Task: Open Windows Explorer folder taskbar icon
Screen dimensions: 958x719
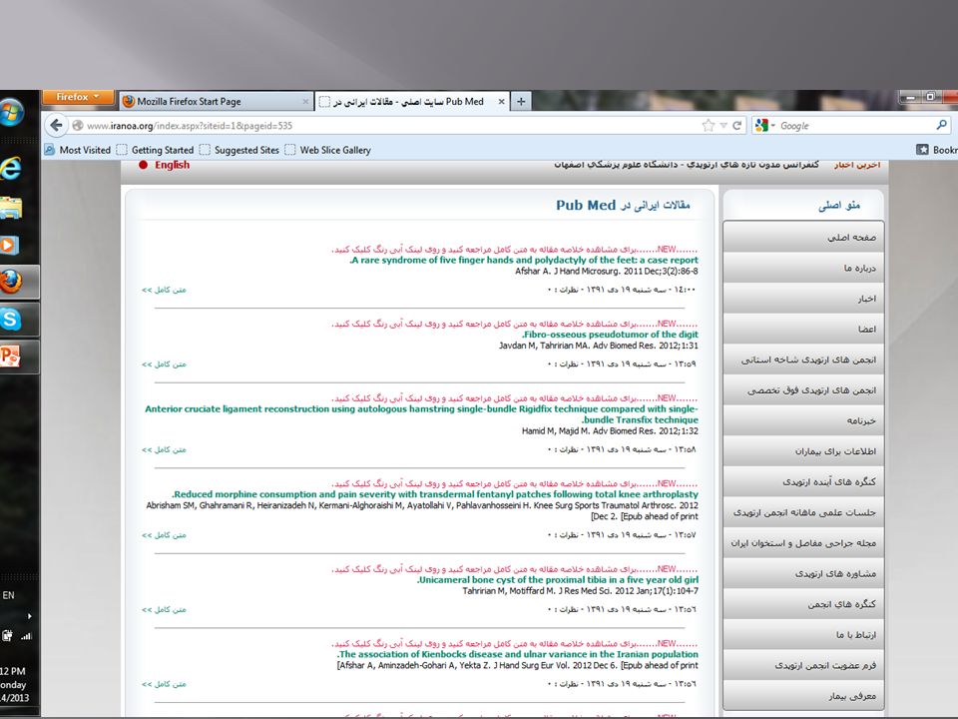Action: (11, 208)
